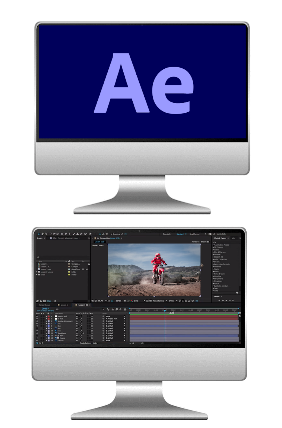Open parent dropdown for Master Null layer
The width and height of the screenshot is (282, 428).
tap(116, 316)
